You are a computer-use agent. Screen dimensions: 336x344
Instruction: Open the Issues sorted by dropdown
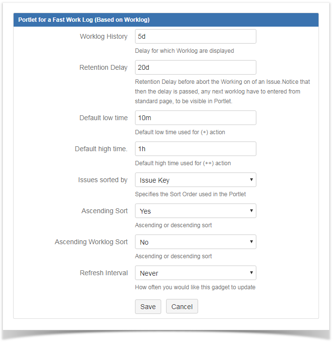tap(195, 180)
